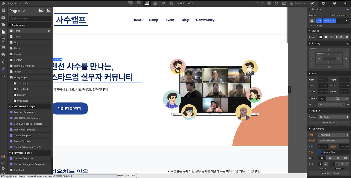Open the CMS Collections database icon
The height and width of the screenshot is (178, 351).
3,40
